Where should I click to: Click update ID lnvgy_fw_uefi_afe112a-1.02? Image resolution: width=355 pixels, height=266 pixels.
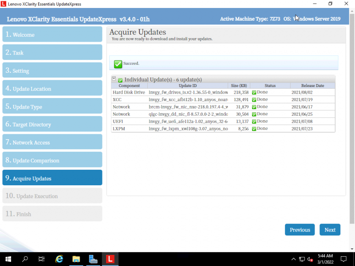point(188,121)
